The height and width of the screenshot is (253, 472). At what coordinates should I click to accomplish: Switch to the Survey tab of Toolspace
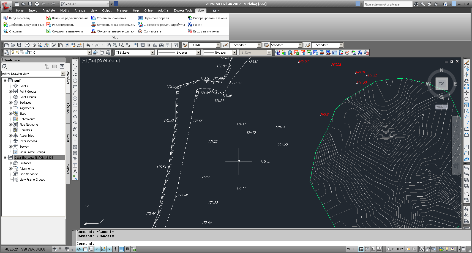[68, 139]
